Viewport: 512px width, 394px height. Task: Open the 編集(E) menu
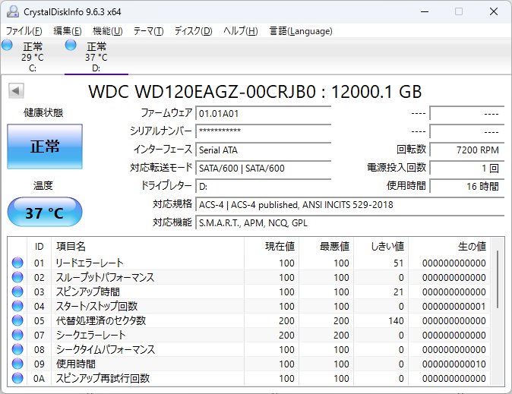pyautogui.click(x=67, y=31)
